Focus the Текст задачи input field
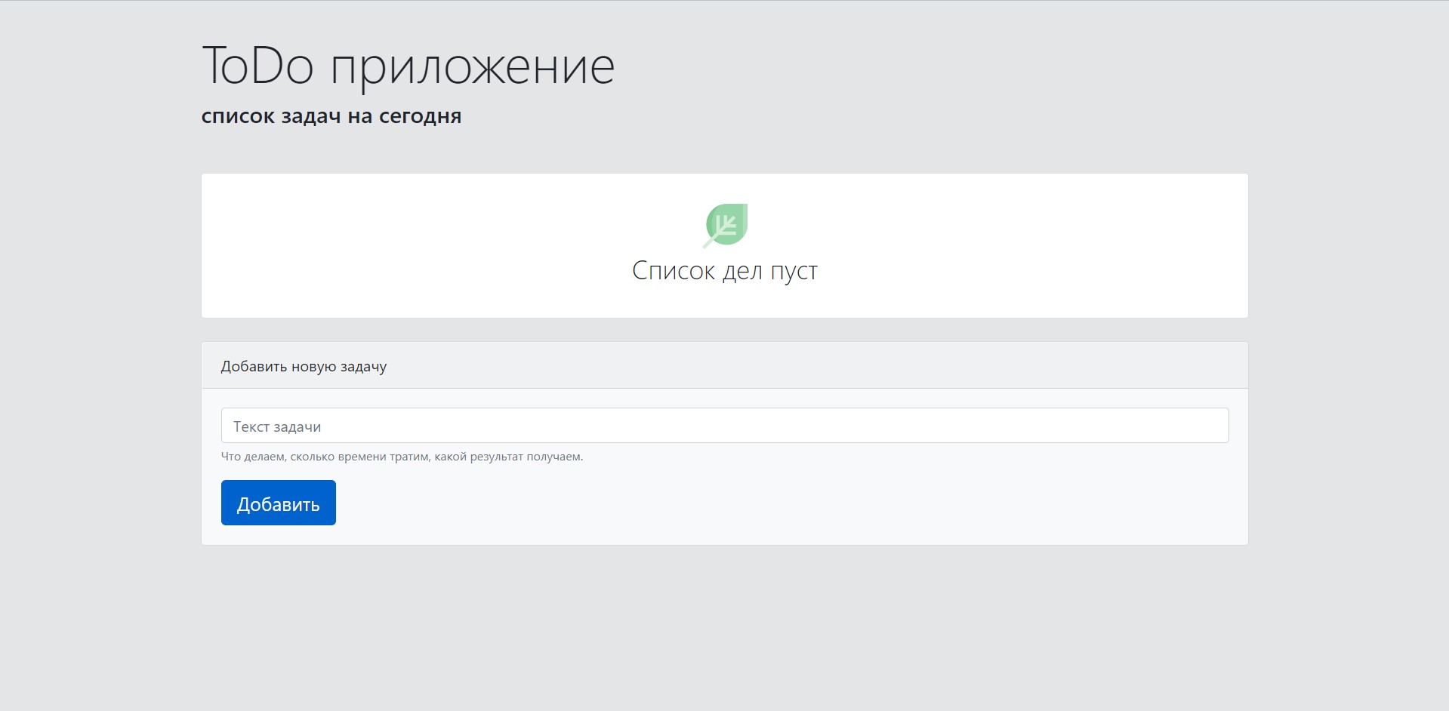This screenshot has height=711, width=1449. pyautogui.click(x=725, y=426)
